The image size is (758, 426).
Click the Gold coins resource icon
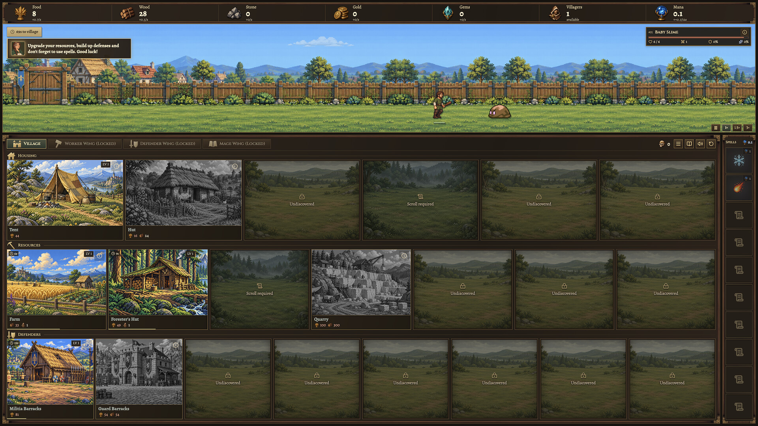pyautogui.click(x=341, y=13)
